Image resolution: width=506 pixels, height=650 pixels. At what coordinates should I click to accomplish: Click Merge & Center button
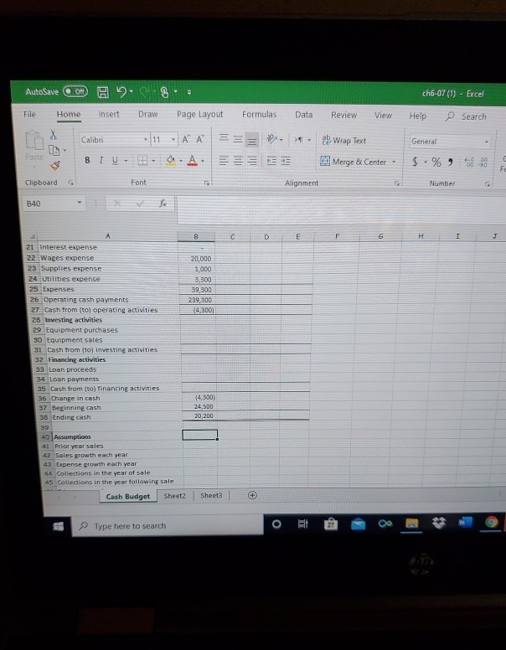tap(354, 162)
